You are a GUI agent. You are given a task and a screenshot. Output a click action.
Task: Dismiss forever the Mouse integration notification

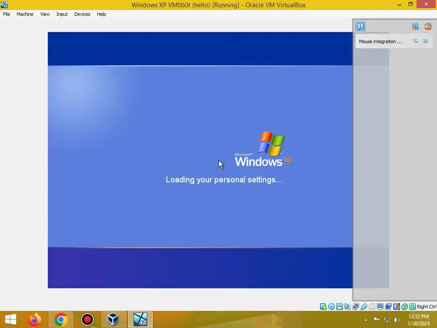coord(416,41)
